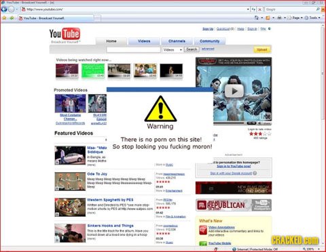The image size is (326, 252).
Task: Click the Internet zone globe status icon
Action: 234,249
